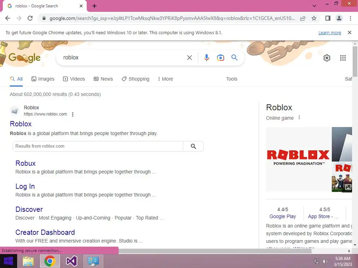Open the App Store rating link
358x268 pixels.
click(323, 216)
